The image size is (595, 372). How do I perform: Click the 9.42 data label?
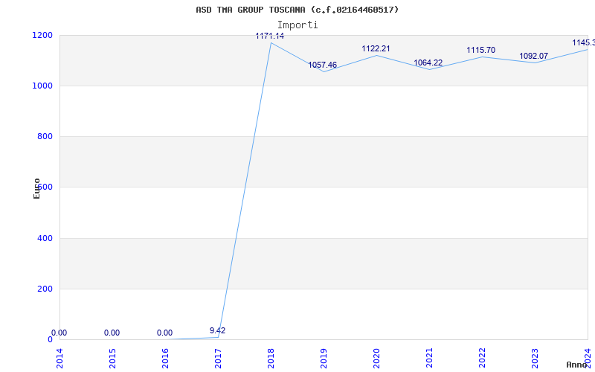pos(217,330)
